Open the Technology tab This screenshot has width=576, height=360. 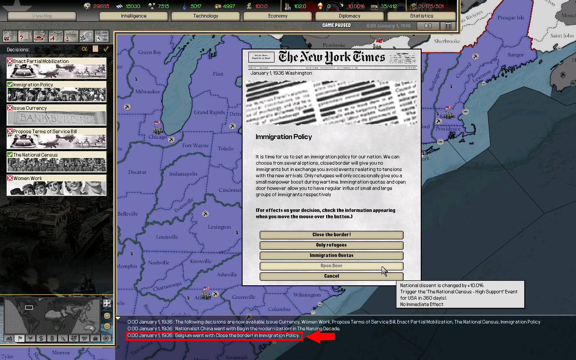click(206, 16)
